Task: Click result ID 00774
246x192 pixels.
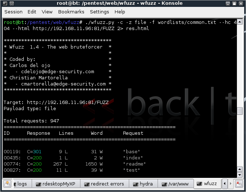Action: [12, 164]
